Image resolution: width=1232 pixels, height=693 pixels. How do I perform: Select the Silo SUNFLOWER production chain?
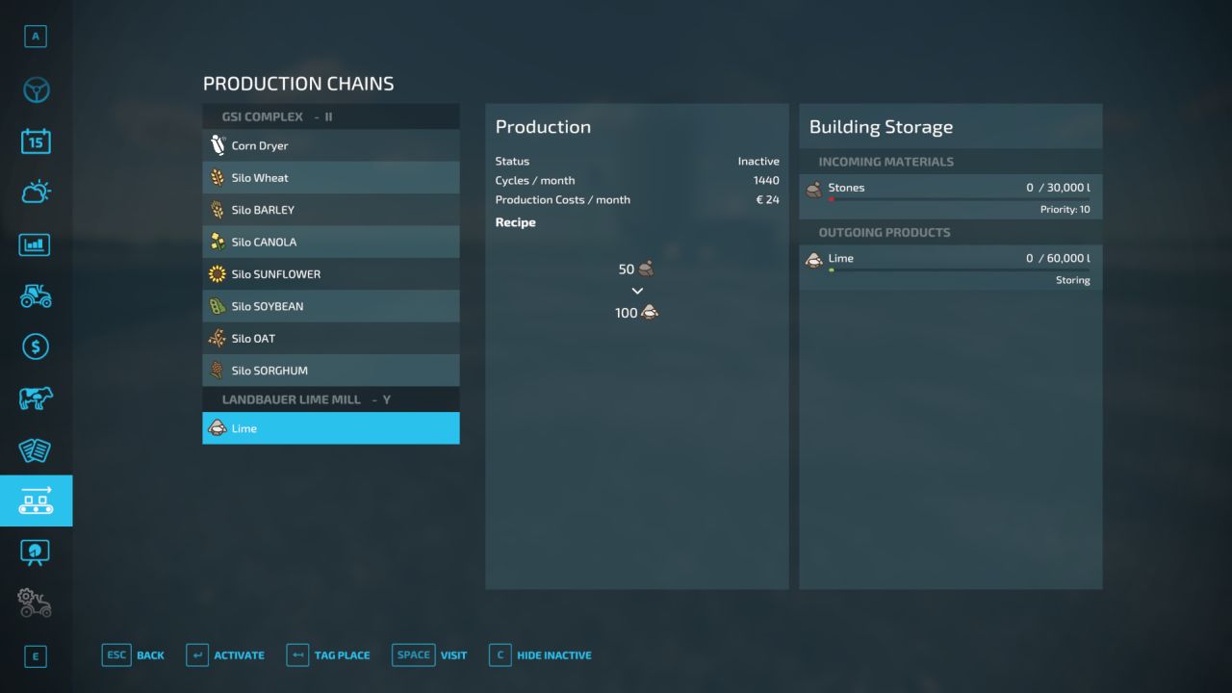[x=331, y=274]
